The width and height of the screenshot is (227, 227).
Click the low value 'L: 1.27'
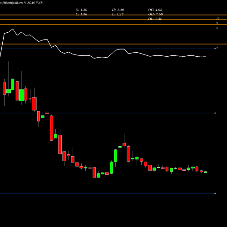point(118,14)
